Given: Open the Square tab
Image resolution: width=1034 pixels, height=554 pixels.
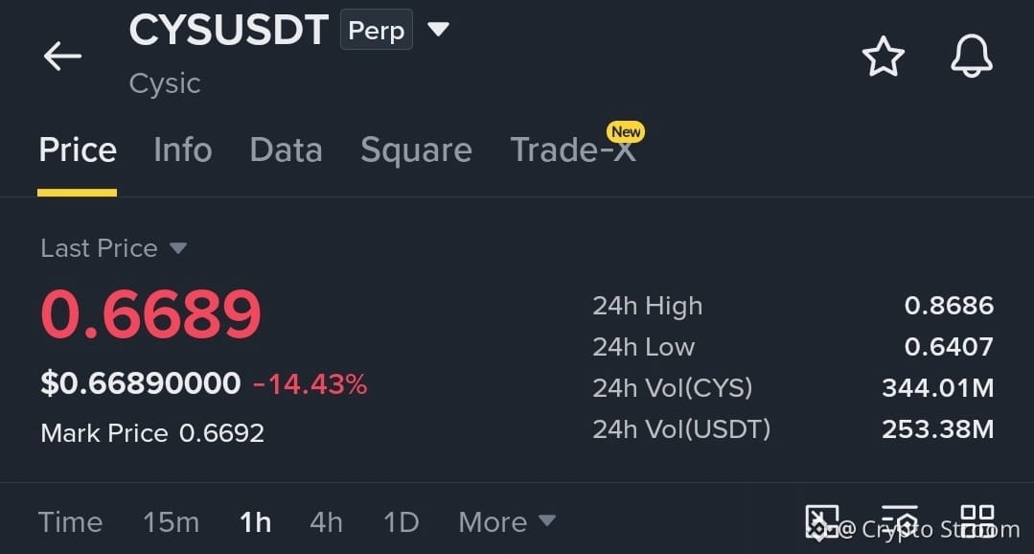Looking at the screenshot, I should (416, 150).
